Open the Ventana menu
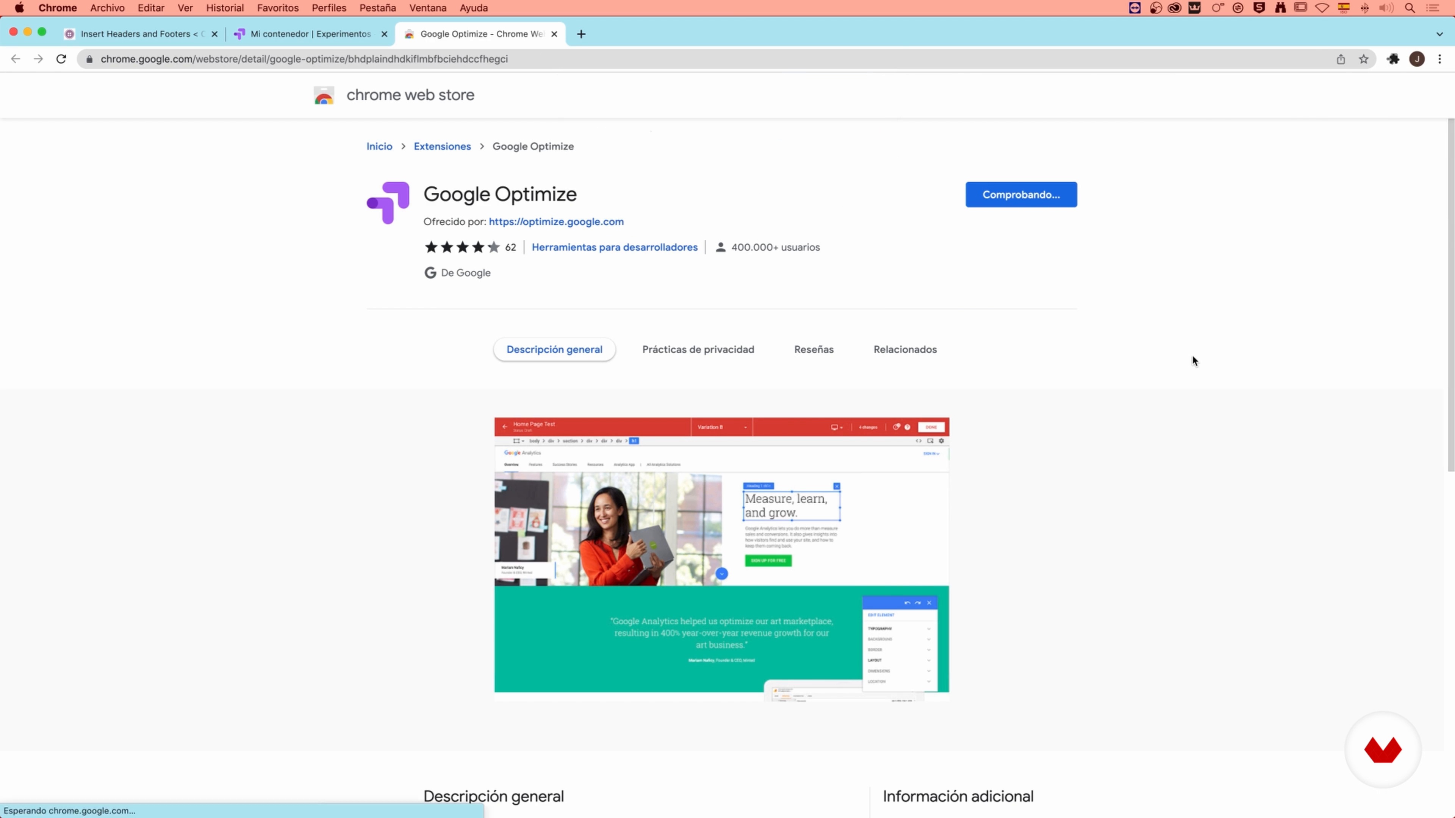1455x818 pixels. pos(427,8)
